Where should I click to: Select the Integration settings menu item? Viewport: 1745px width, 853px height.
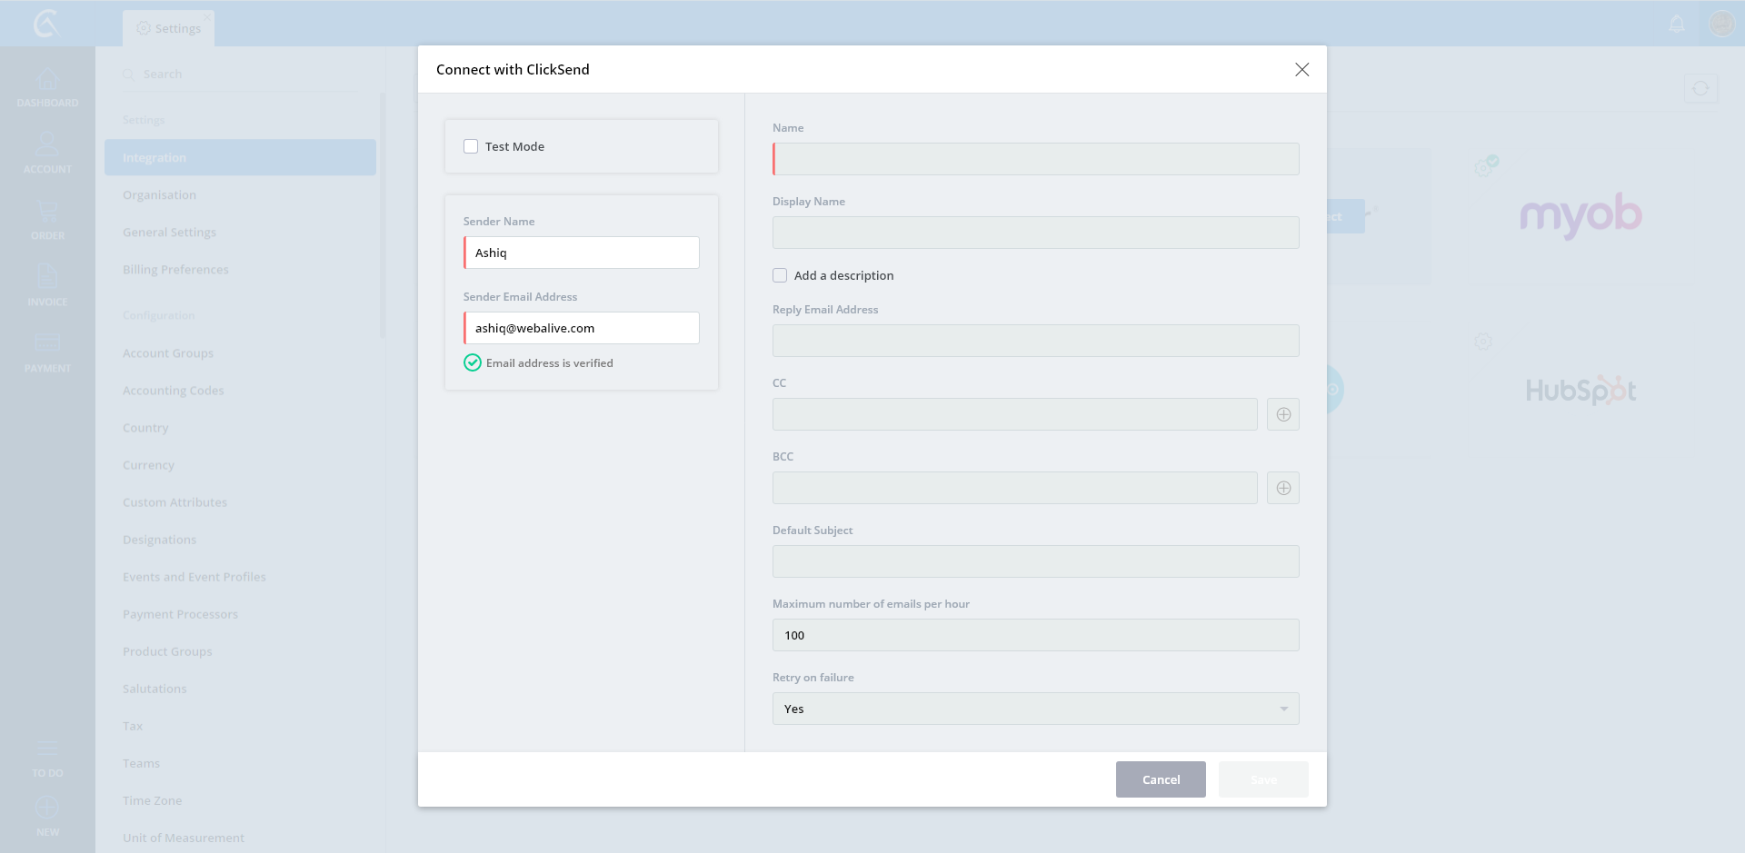[240, 157]
